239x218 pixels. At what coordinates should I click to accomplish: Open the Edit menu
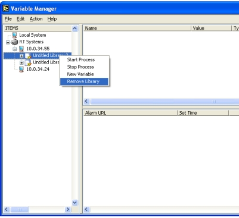(20, 19)
